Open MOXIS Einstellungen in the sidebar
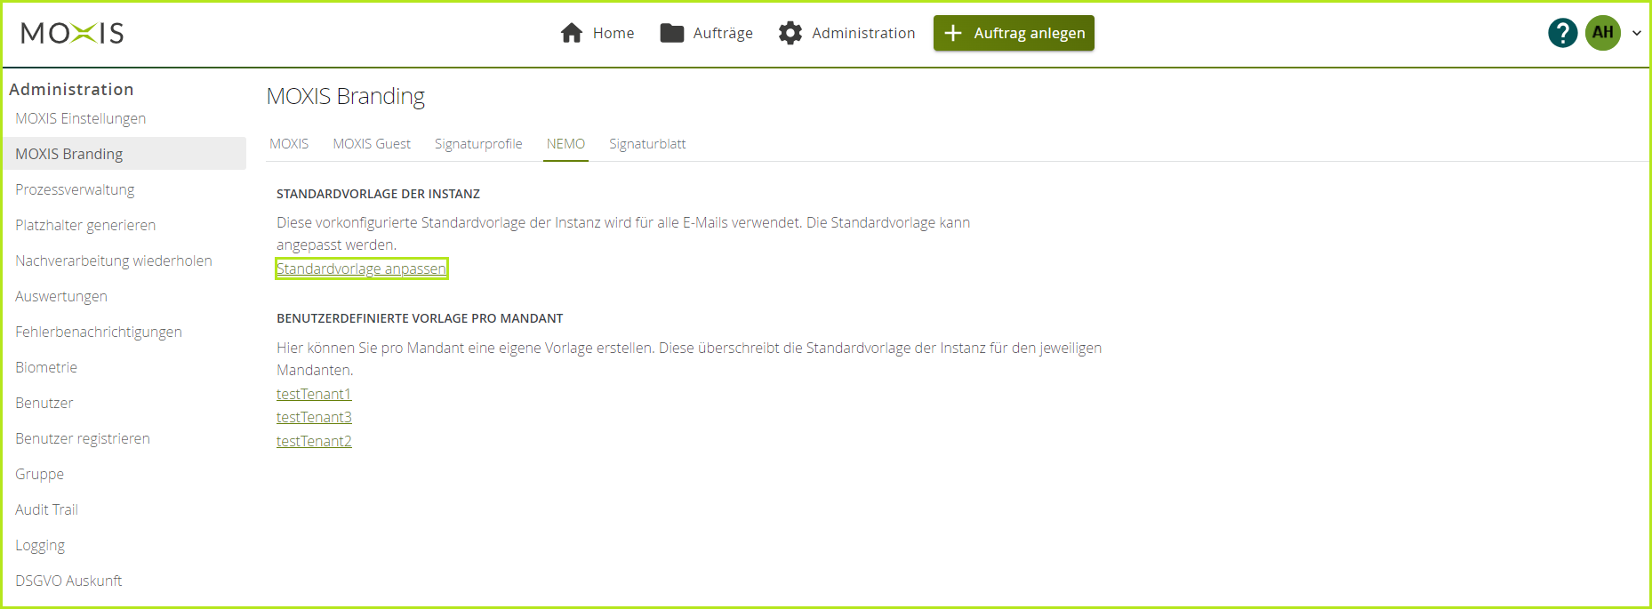Image resolution: width=1652 pixels, height=609 pixels. (x=80, y=118)
